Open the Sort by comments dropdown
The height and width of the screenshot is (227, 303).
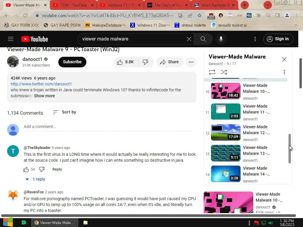point(65,112)
